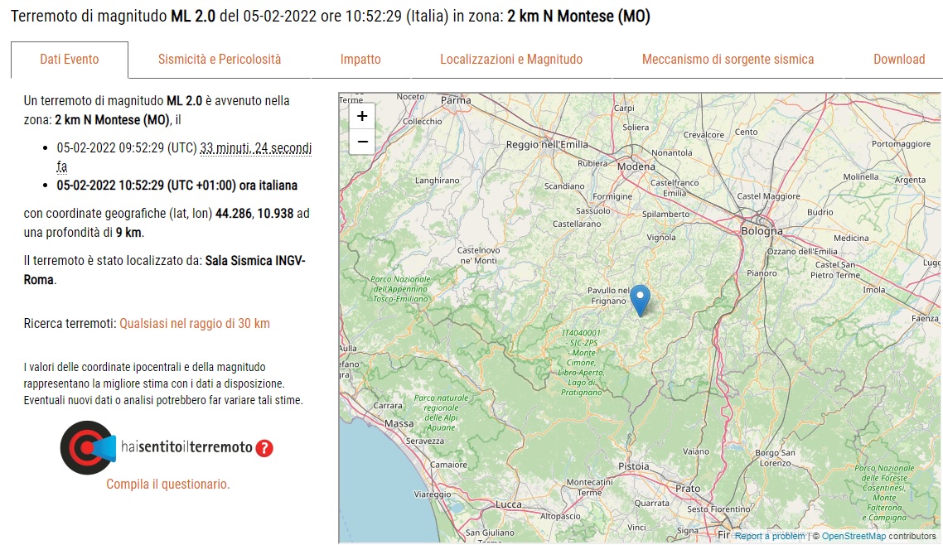
Task: Zoom in with the map plus button
Action: [362, 116]
